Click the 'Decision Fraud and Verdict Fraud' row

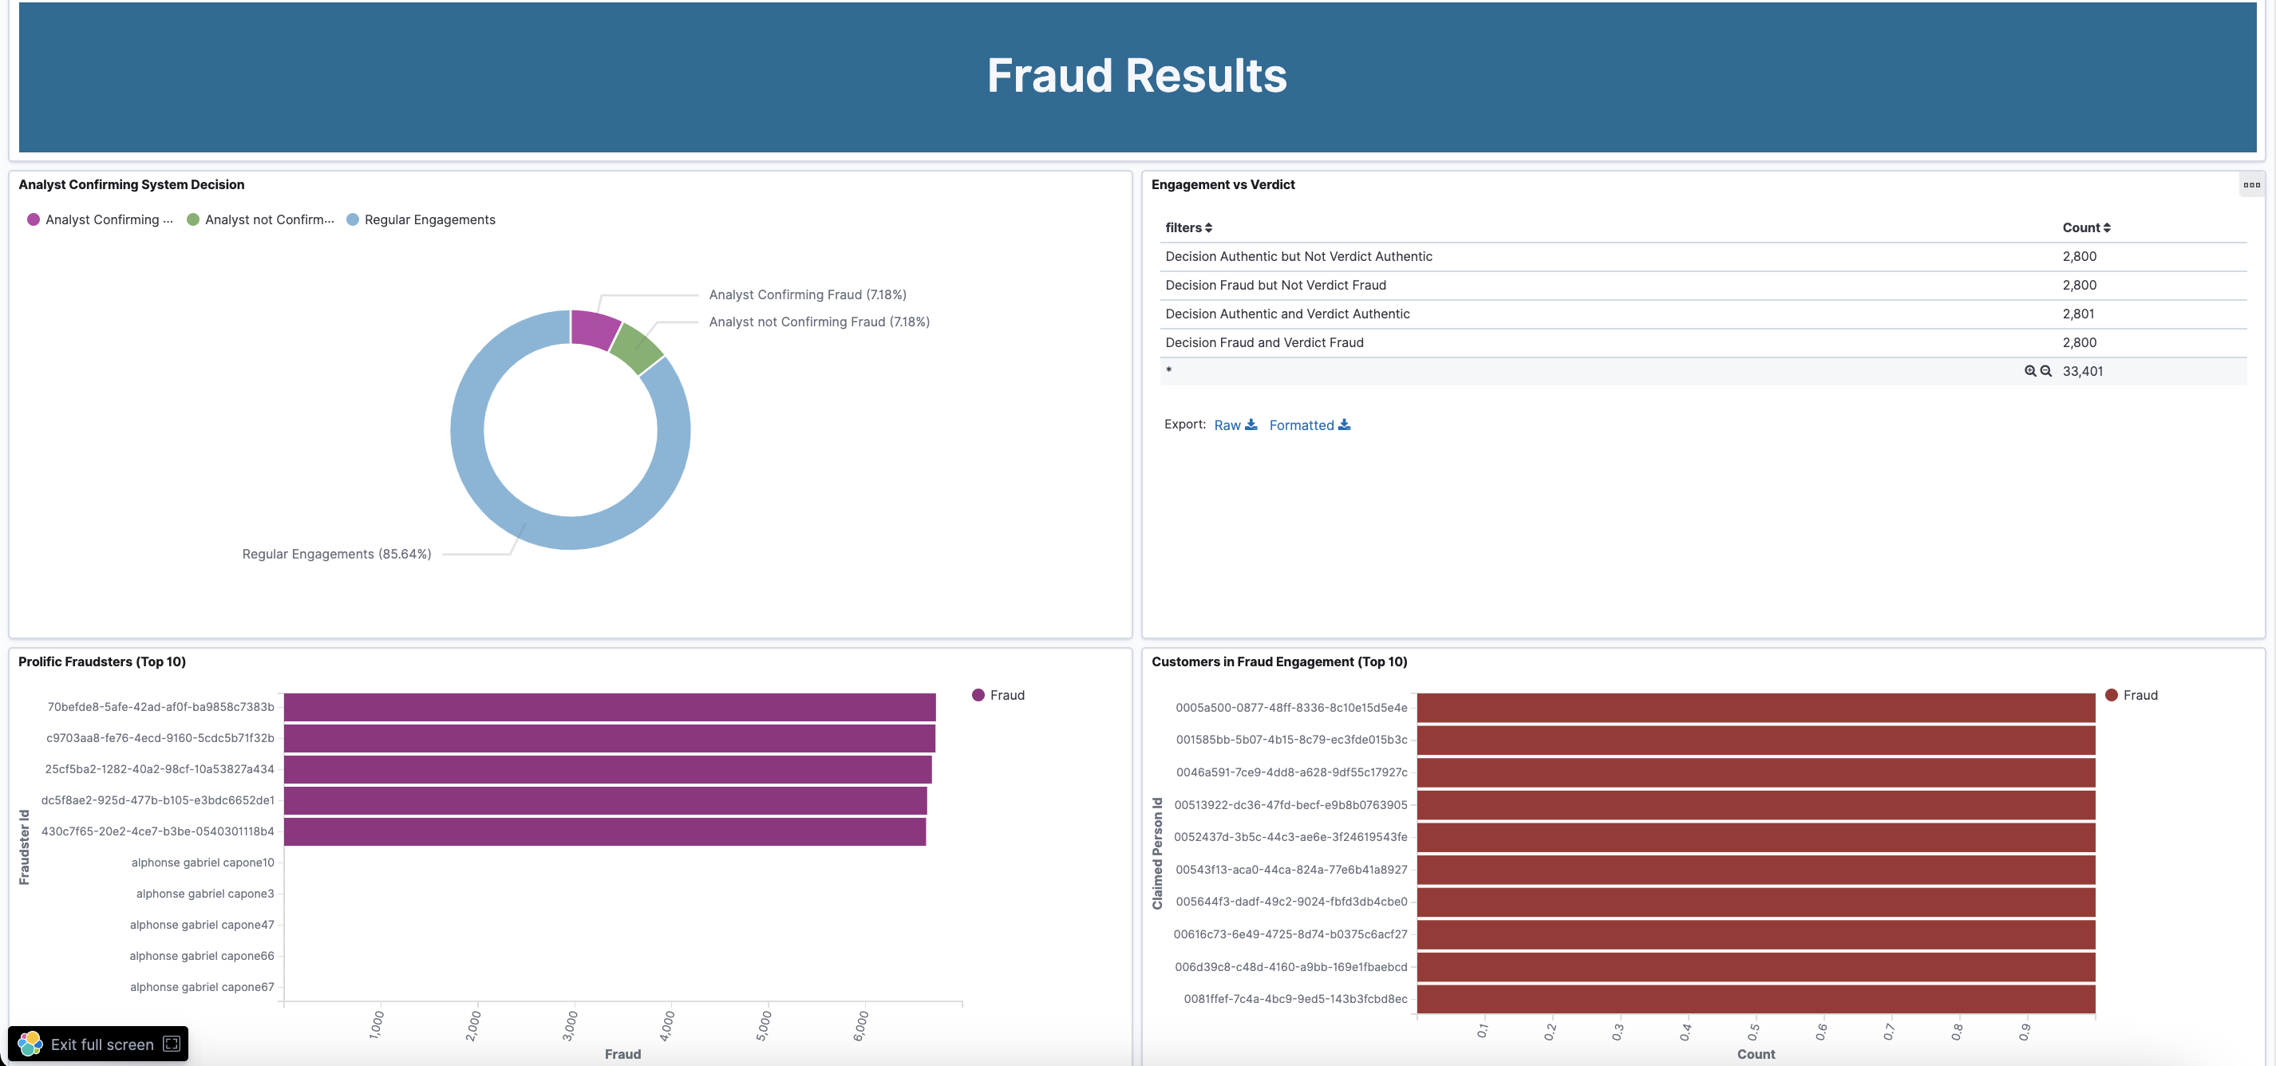tap(1702, 342)
